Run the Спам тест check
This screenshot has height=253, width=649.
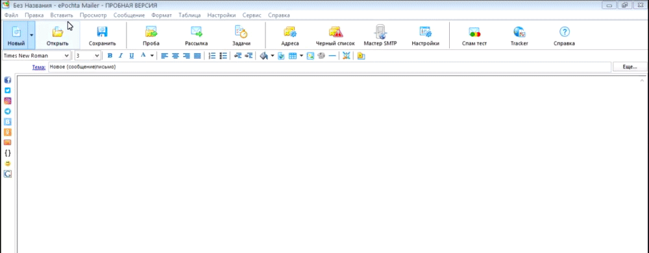[474, 35]
